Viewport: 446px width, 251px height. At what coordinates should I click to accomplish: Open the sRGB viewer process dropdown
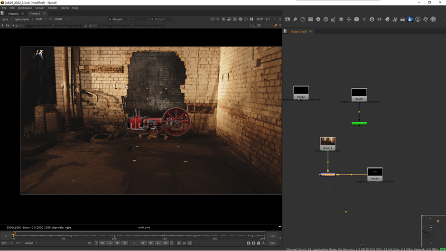[x=62, y=19]
